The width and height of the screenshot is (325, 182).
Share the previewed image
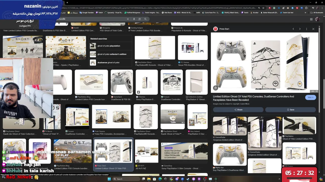(x=238, y=110)
